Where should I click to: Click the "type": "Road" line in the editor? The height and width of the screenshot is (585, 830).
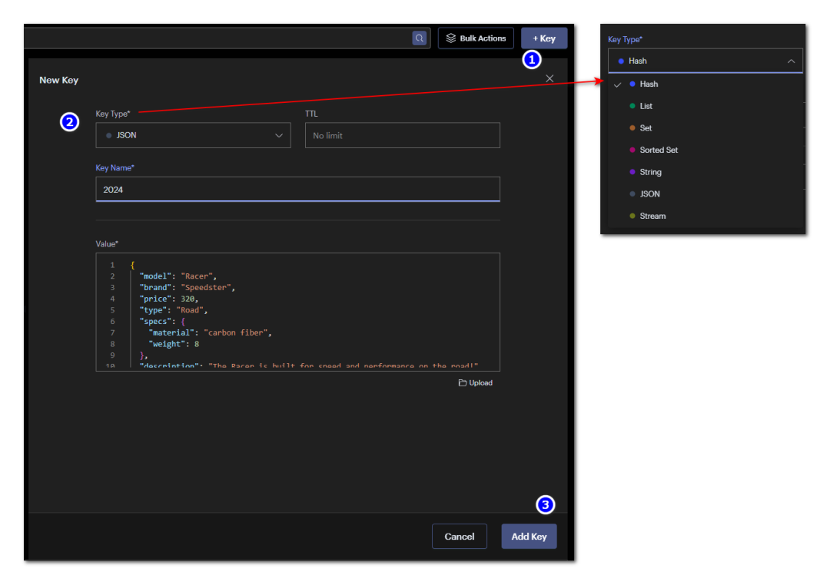[x=173, y=310]
